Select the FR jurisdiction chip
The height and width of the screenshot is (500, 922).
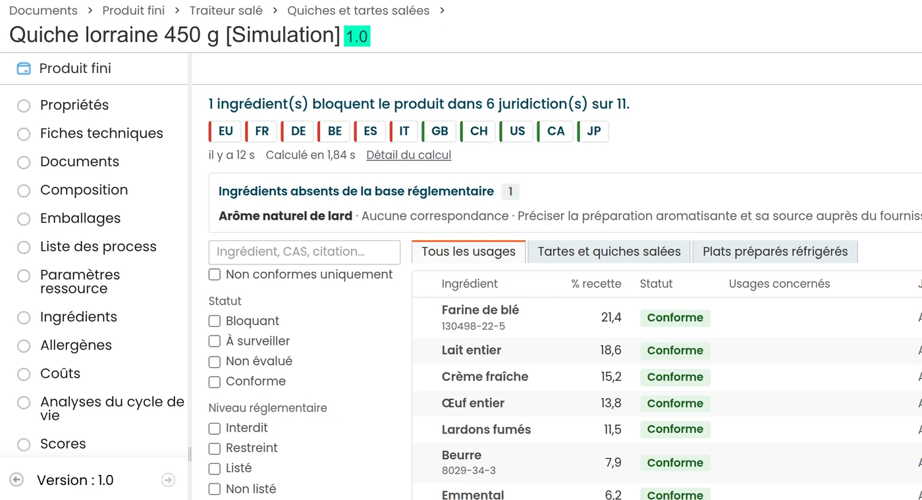pos(261,131)
